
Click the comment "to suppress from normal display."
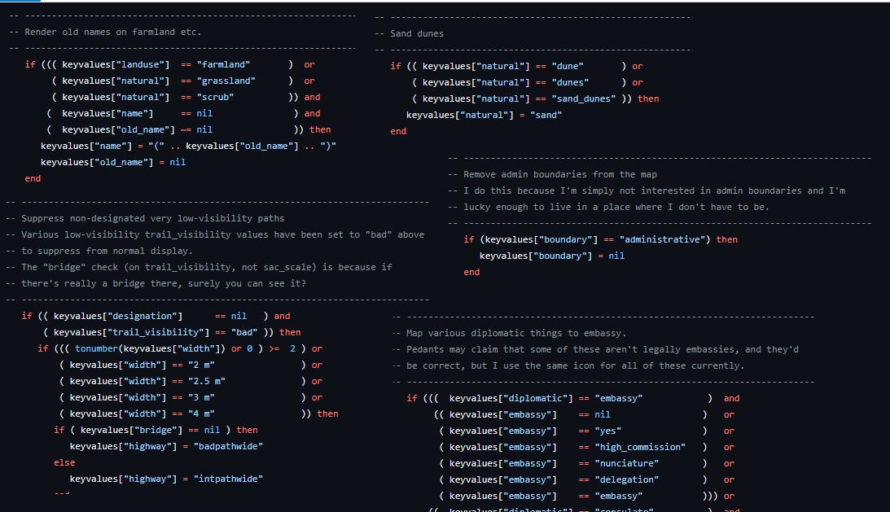(99, 251)
